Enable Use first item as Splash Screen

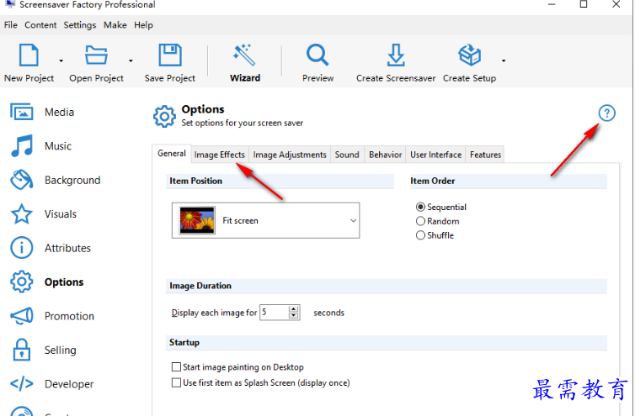point(176,382)
